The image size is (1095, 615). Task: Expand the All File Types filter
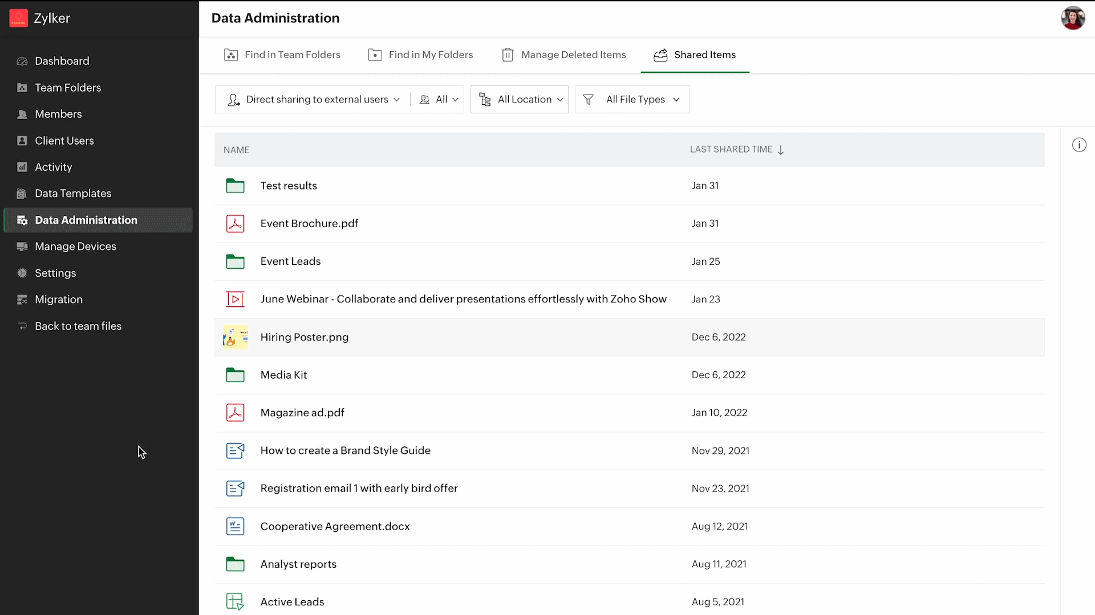632,100
